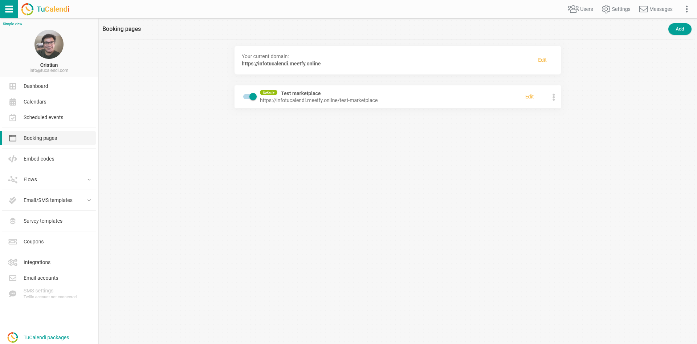Open the Settings gear icon
697x344 pixels.
pos(606,9)
